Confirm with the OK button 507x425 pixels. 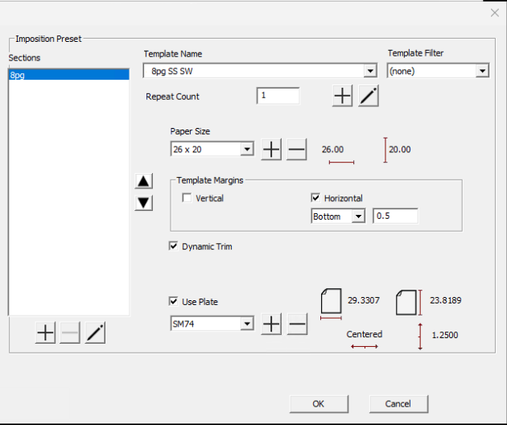319,403
